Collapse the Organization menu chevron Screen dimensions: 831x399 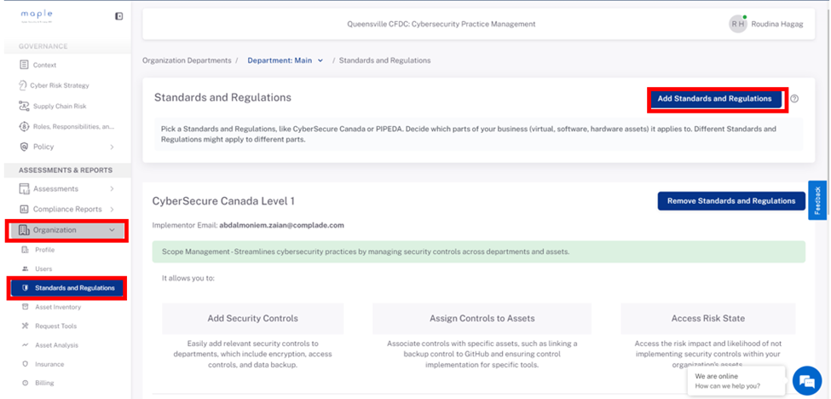click(x=112, y=230)
